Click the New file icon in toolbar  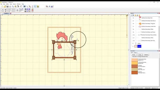2,6
